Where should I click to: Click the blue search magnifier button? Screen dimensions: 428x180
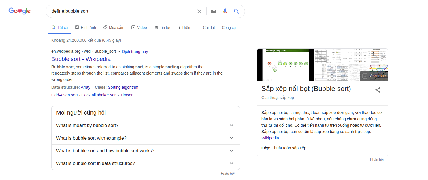tap(237, 11)
